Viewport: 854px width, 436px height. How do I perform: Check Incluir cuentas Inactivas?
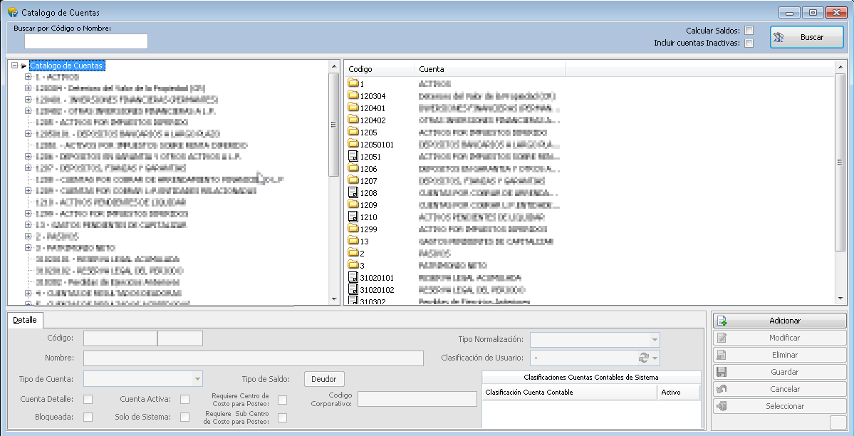click(x=748, y=43)
